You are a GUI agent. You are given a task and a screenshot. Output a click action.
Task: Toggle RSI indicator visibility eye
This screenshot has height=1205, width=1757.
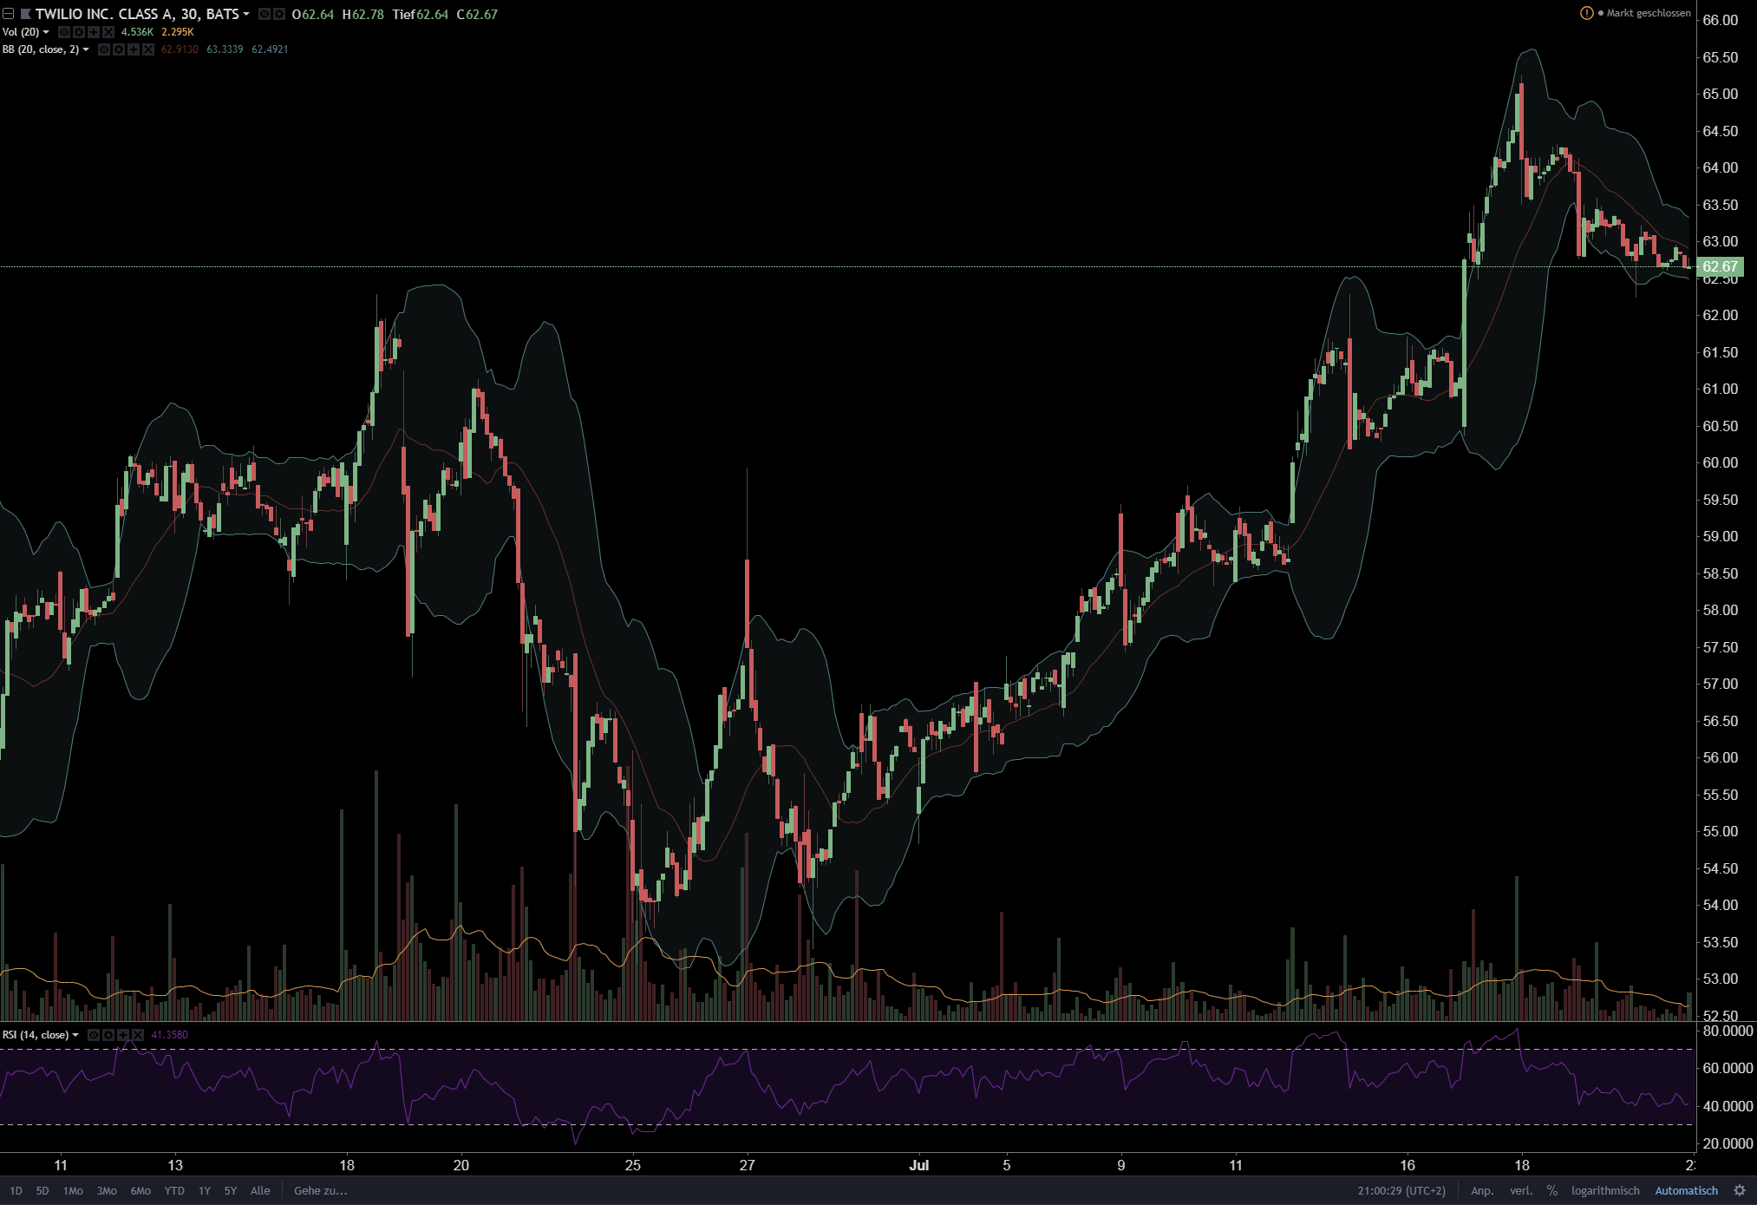(94, 1035)
